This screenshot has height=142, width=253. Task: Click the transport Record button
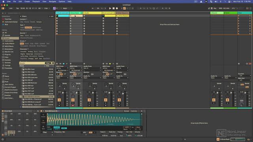coord(117,8)
